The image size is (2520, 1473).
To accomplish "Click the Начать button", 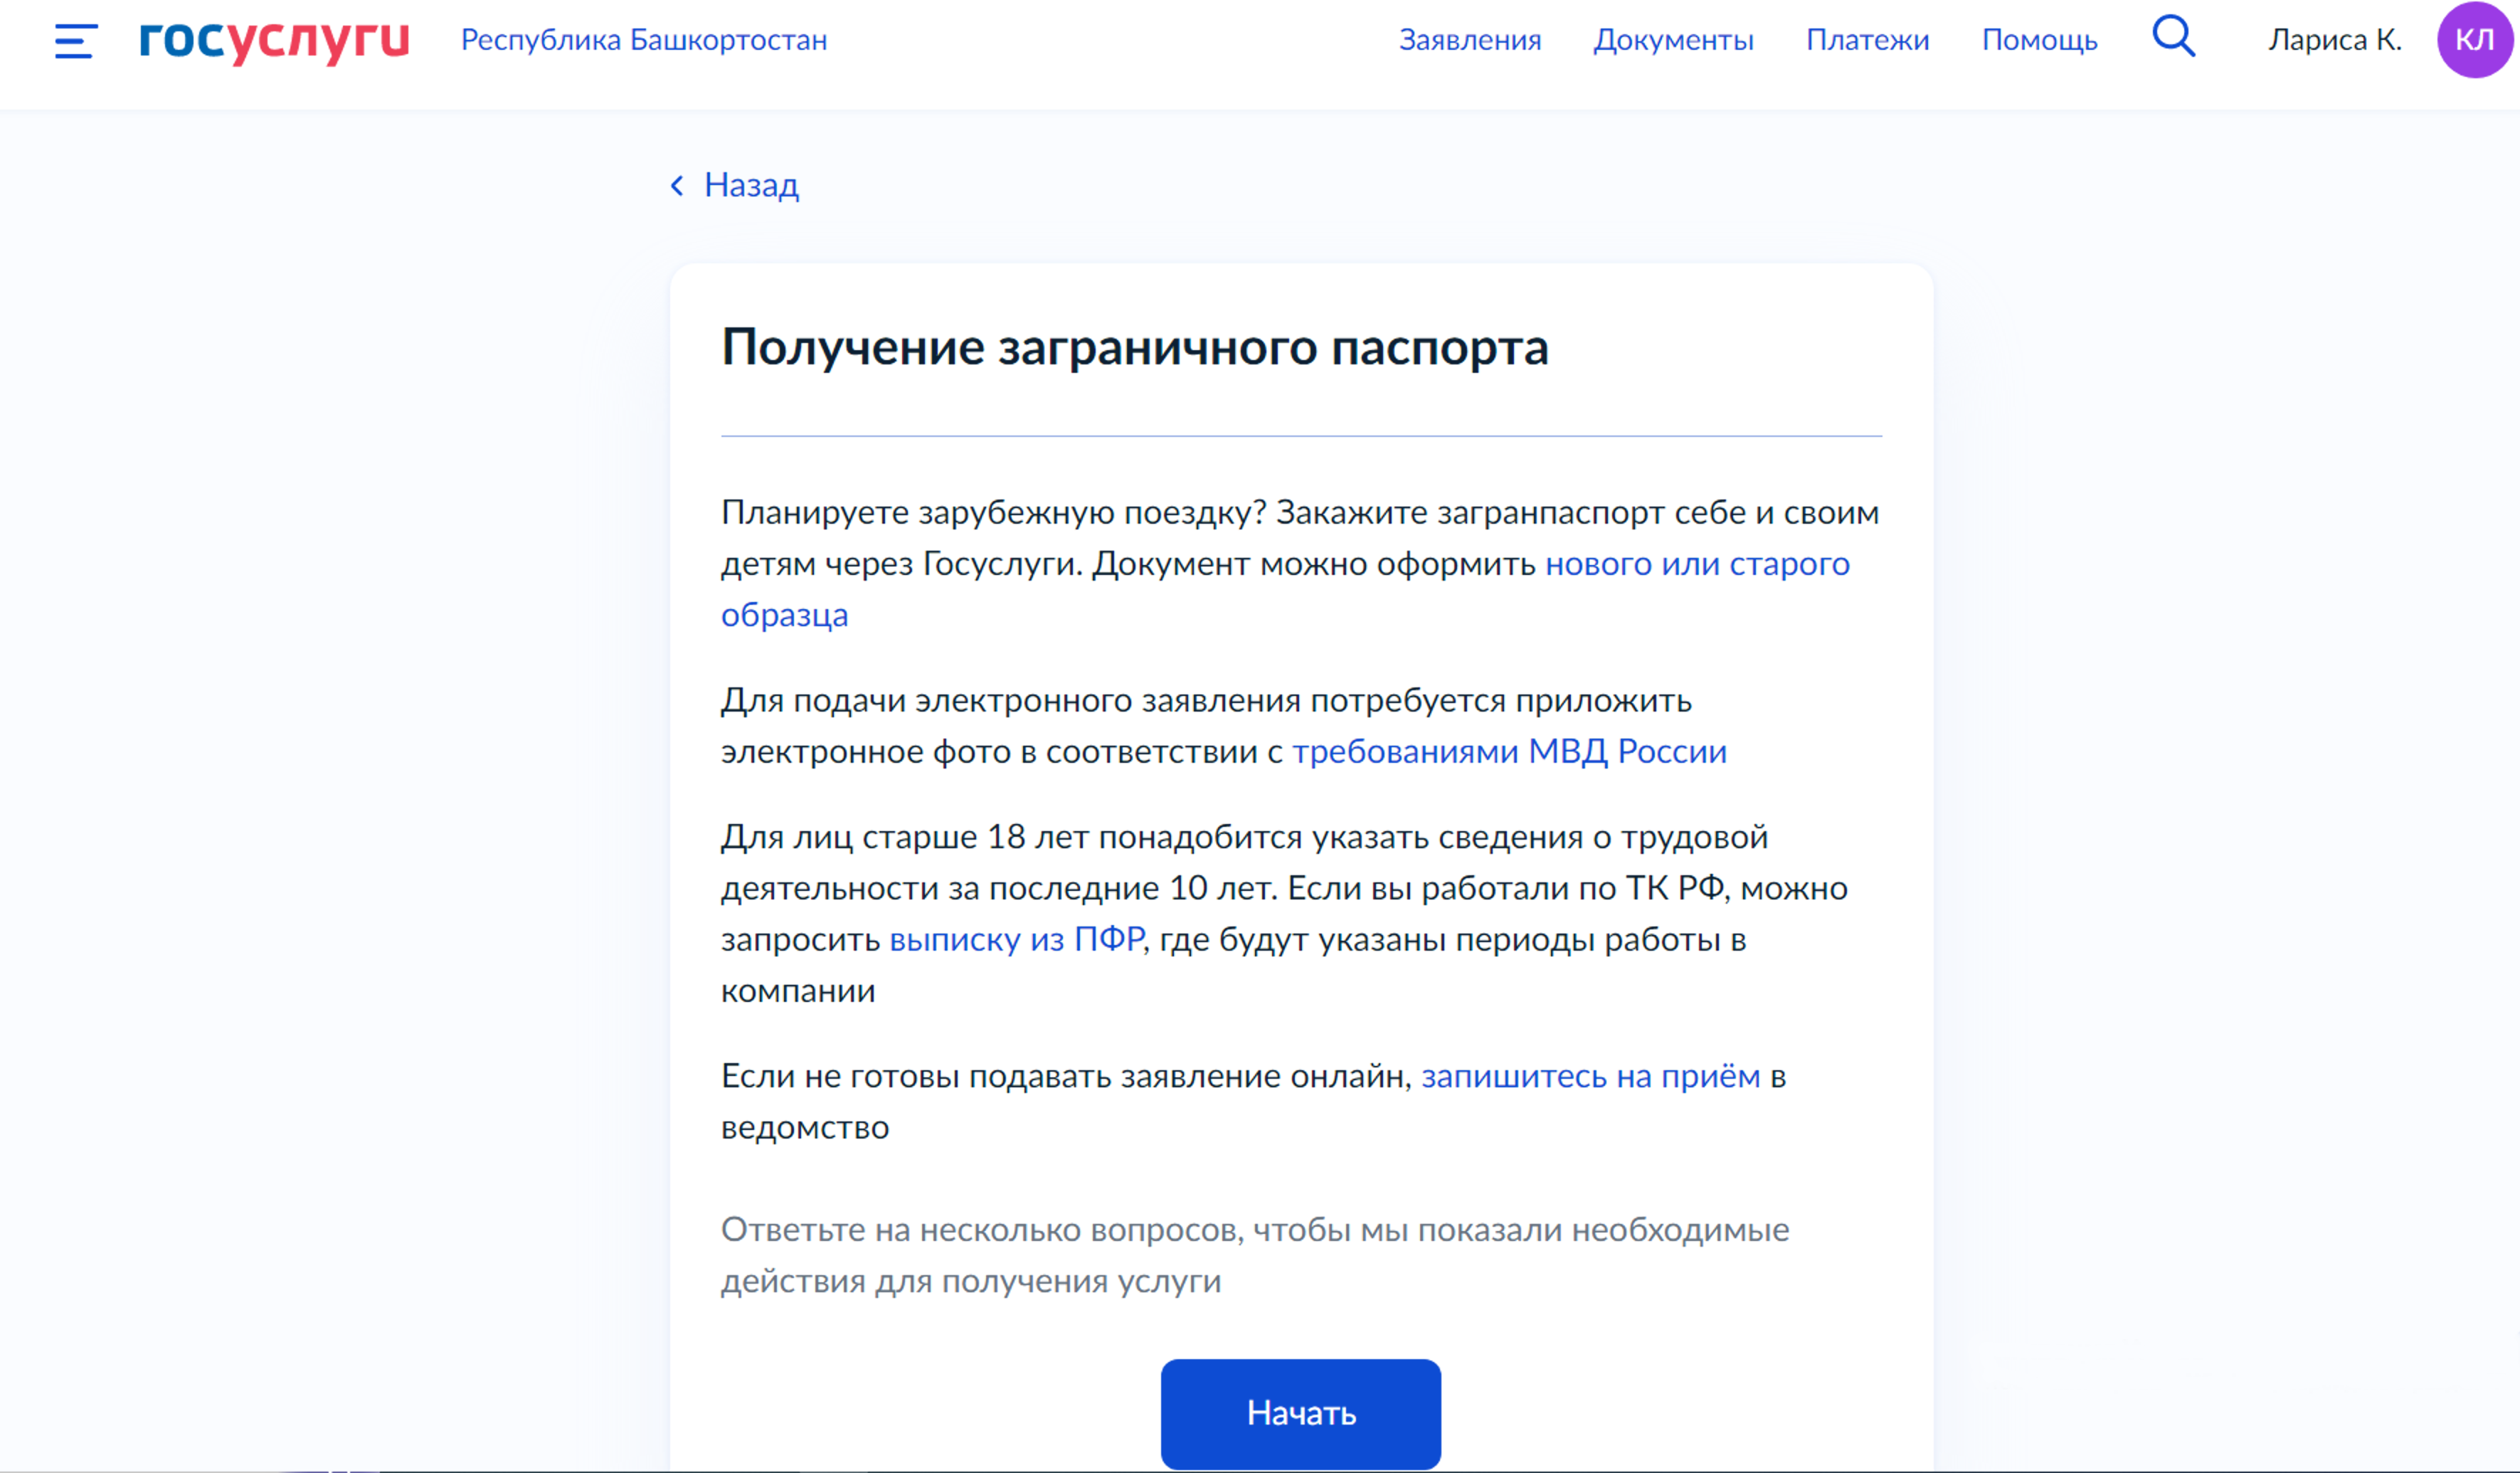I will [1300, 1413].
